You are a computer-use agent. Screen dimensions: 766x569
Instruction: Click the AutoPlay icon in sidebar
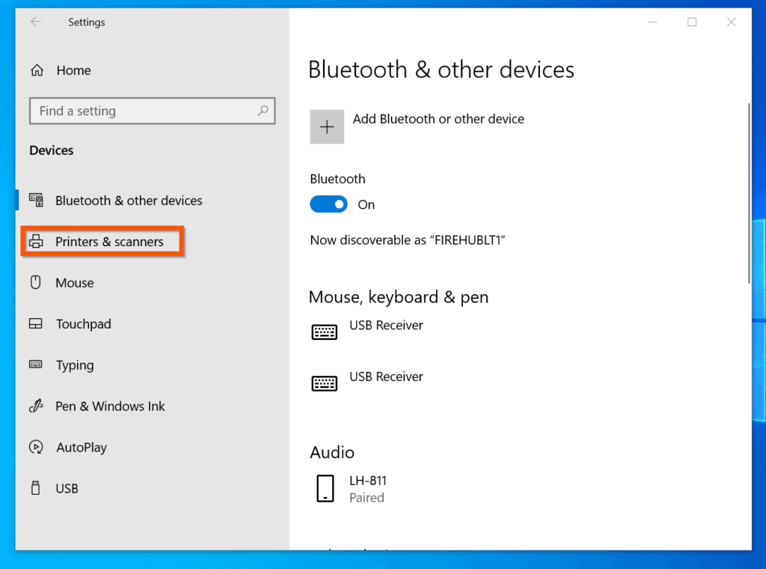pos(36,447)
